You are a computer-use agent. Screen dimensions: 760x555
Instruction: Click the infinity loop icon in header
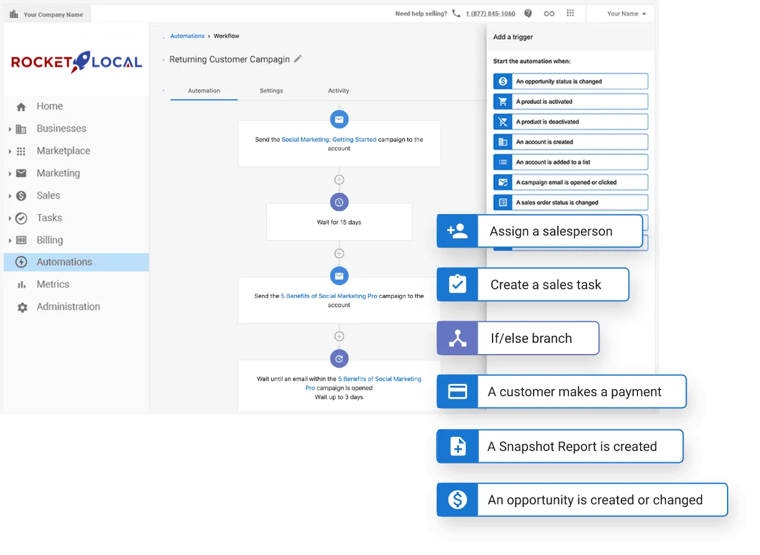tap(549, 14)
